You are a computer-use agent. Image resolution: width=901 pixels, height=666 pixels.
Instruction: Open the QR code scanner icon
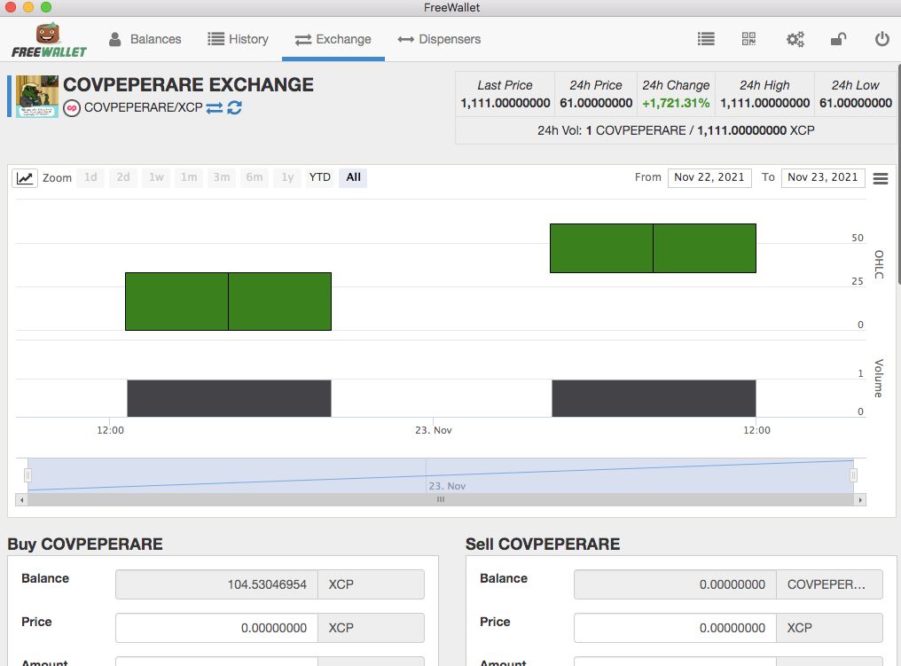[x=748, y=39]
